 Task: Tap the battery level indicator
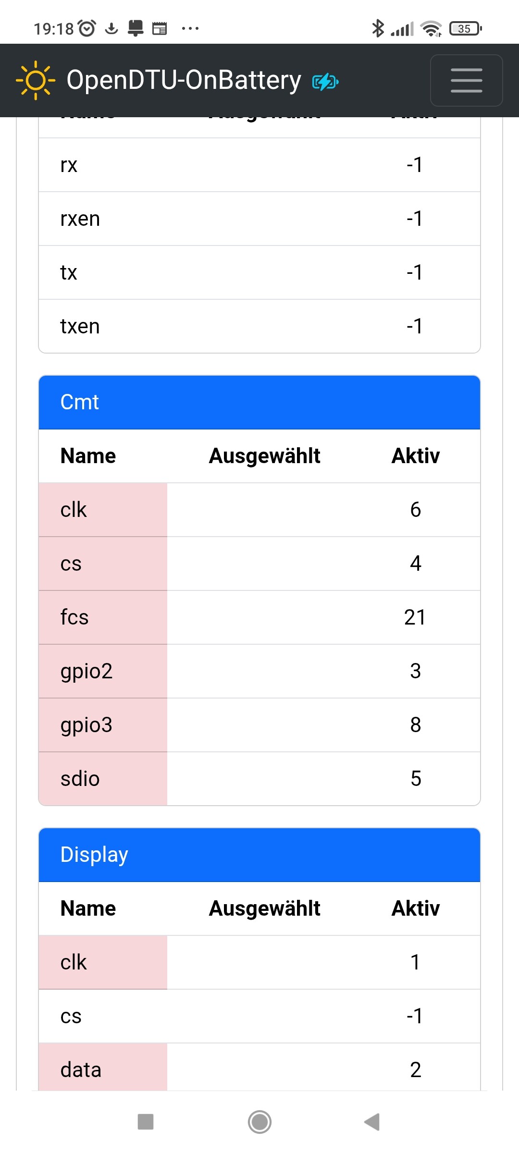[465, 29]
